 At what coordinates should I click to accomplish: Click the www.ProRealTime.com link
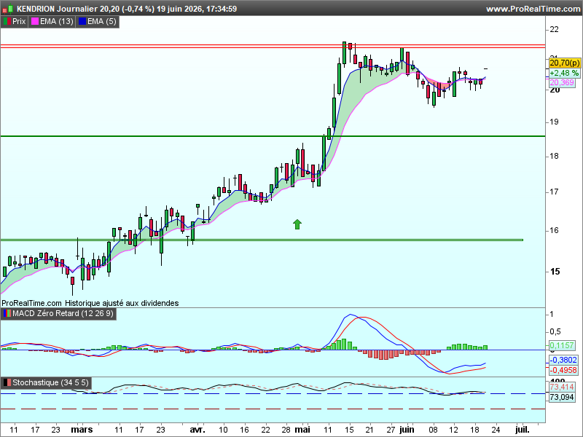tap(533, 9)
